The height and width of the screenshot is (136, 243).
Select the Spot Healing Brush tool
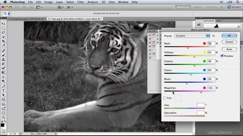point(3,51)
